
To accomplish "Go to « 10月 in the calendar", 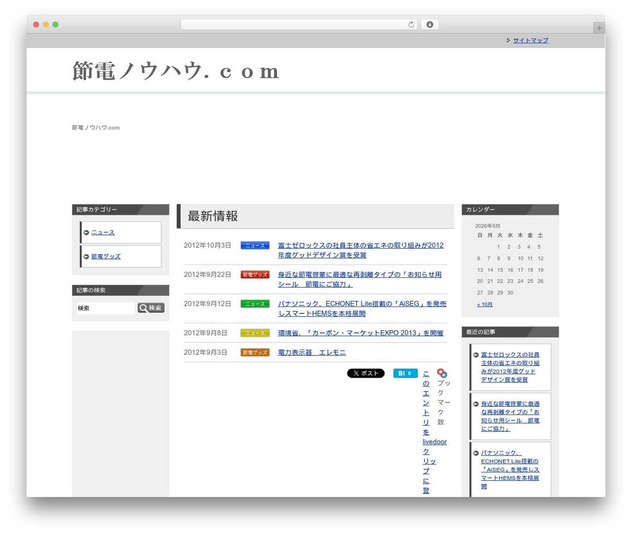I will (485, 305).
